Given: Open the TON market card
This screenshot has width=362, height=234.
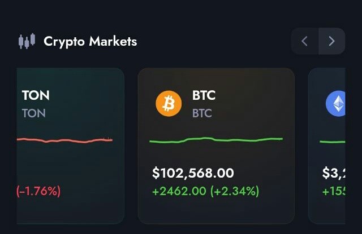Looking at the screenshot, I should point(71,146).
